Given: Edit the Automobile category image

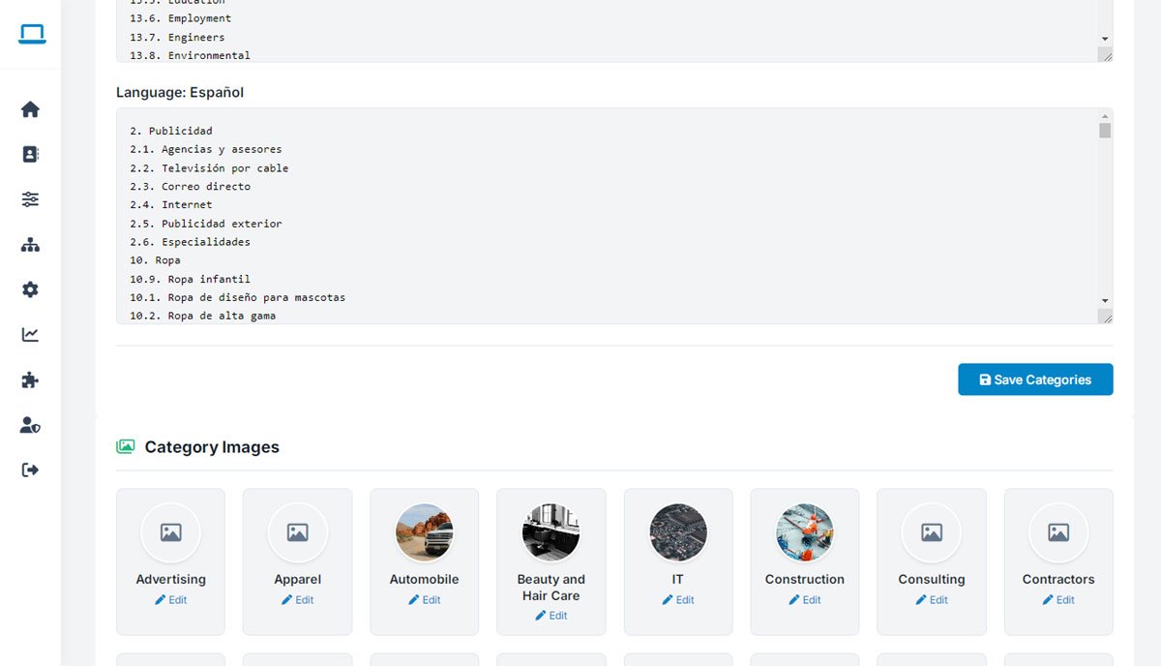Looking at the screenshot, I should 425,600.
